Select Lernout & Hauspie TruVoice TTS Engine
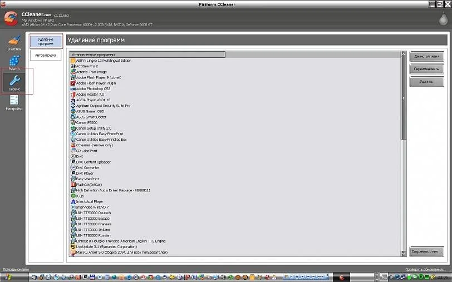 coord(121,241)
